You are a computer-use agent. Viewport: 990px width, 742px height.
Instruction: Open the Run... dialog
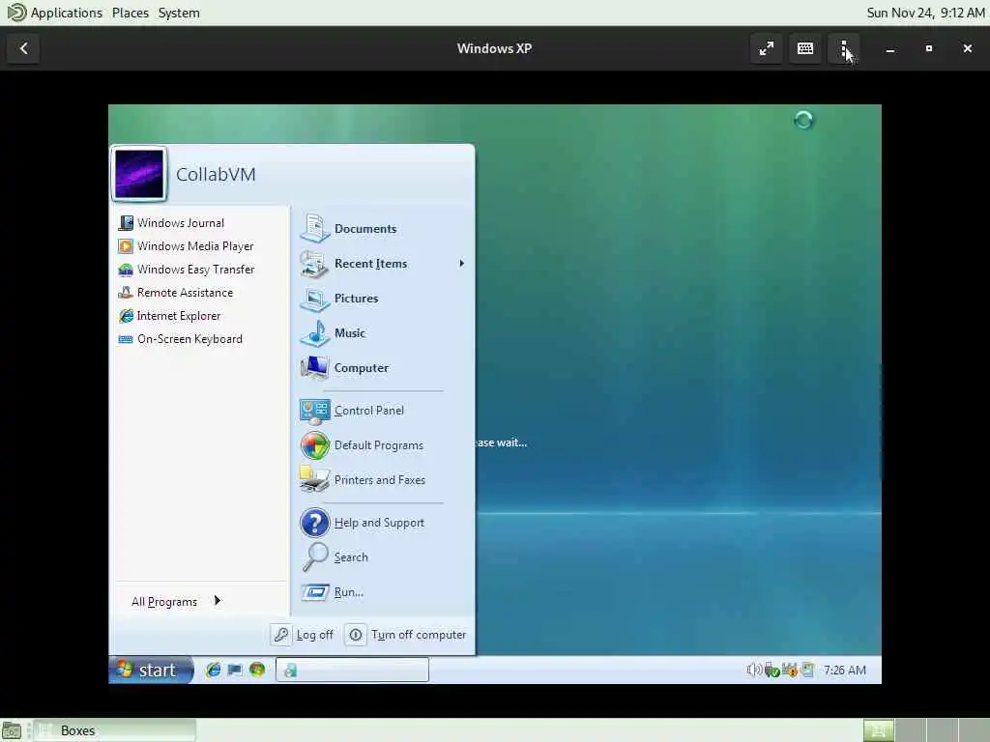(x=333, y=592)
